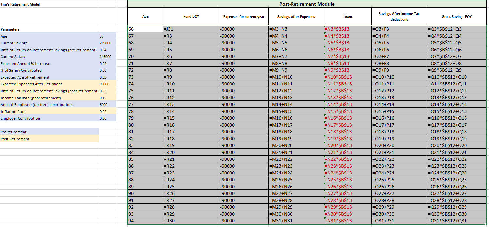Select the Age parameter value 37
The height and width of the screenshot is (227, 489).
pyautogui.click(x=107, y=36)
